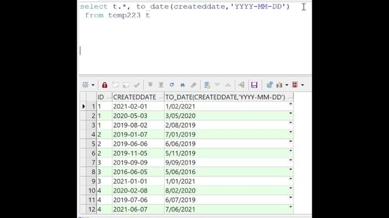The image size is (389, 218).
Task: Select the cell 2019-11-05
Action: pyautogui.click(x=138, y=153)
